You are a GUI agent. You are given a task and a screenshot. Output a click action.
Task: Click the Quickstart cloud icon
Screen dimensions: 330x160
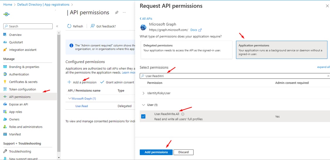pyautogui.click(x=5, y=42)
